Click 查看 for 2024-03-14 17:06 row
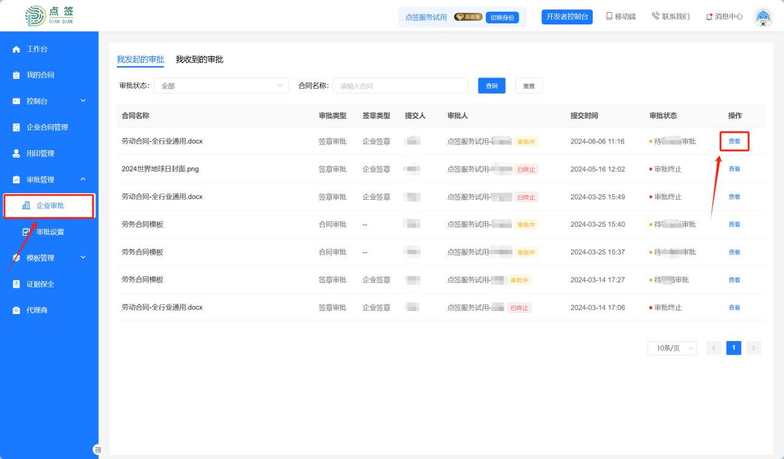784x459 pixels. (735, 307)
